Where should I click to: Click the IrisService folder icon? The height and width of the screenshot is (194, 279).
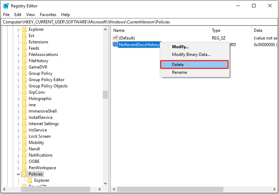click(24, 130)
